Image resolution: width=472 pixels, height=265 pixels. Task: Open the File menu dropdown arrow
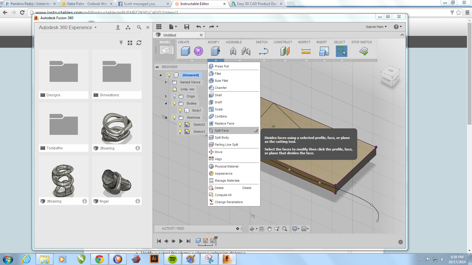click(x=176, y=27)
